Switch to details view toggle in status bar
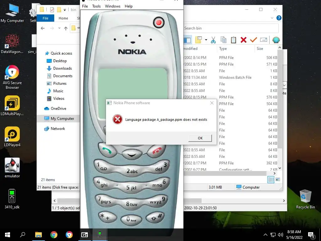Viewport: 321px width, 241px height. click(271, 180)
